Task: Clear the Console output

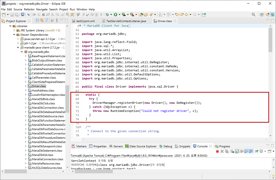Action: pos(232,151)
